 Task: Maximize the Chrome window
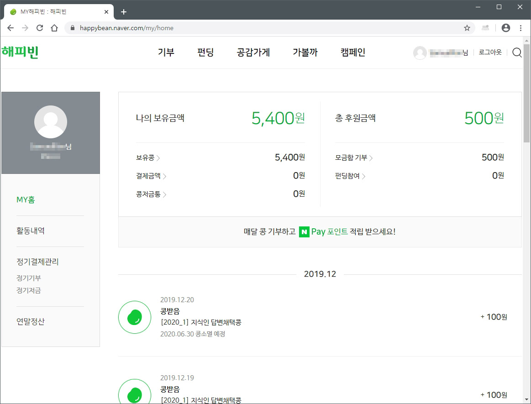pos(499,7)
